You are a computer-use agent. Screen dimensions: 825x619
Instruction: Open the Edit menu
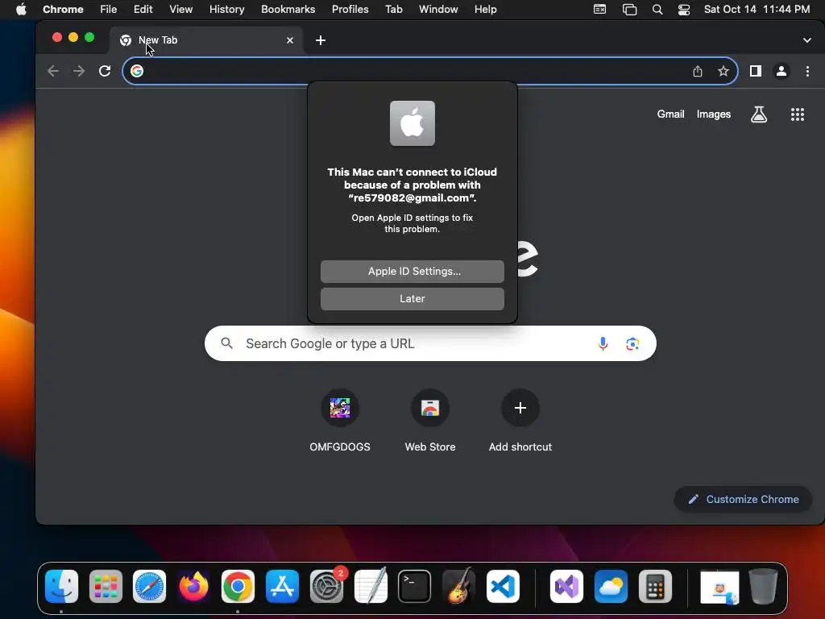click(x=143, y=9)
